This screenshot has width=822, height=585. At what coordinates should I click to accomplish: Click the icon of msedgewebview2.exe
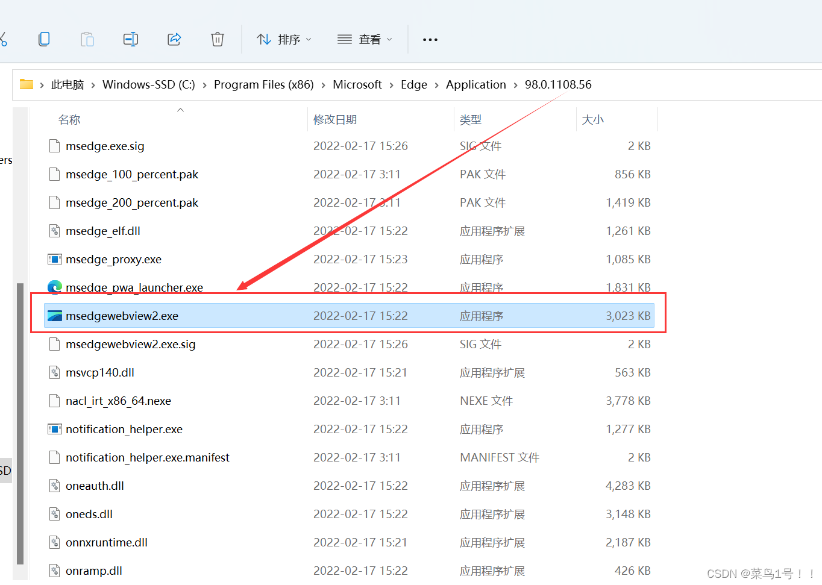coord(55,316)
